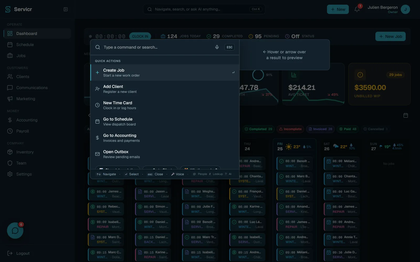Click the New Job button
Image resolution: width=420 pixels, height=262 pixels.
pyautogui.click(x=391, y=36)
